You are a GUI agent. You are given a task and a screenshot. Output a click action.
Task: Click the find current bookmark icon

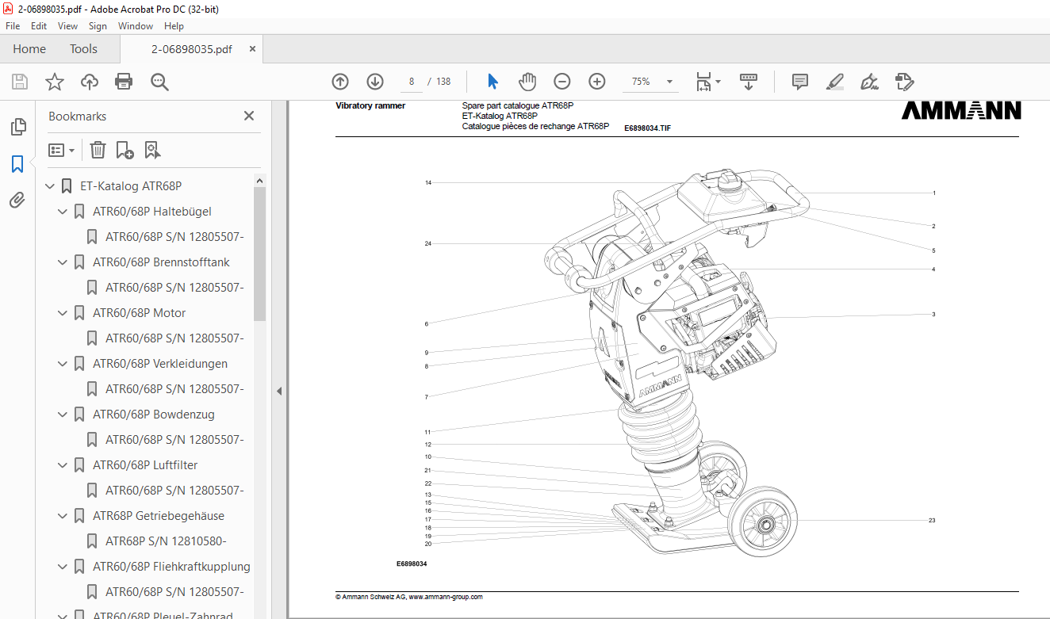[153, 150]
